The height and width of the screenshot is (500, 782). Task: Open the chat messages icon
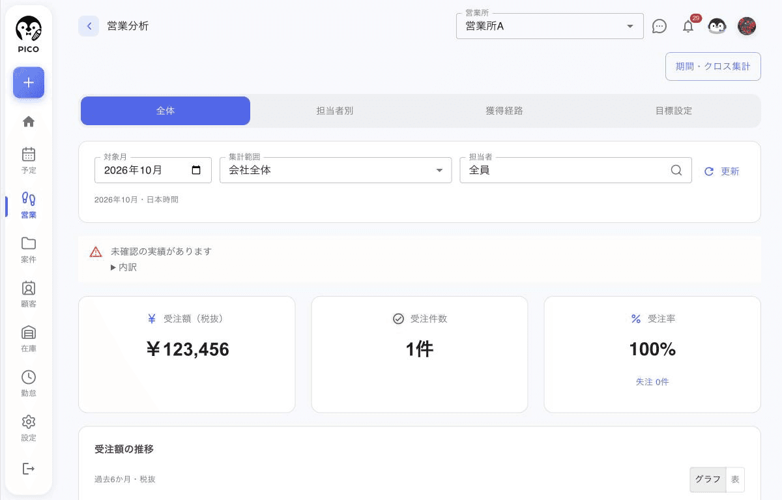click(x=659, y=26)
